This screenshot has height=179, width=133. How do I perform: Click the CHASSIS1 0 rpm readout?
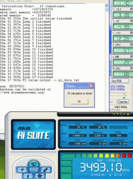pyautogui.click(x=98, y=144)
